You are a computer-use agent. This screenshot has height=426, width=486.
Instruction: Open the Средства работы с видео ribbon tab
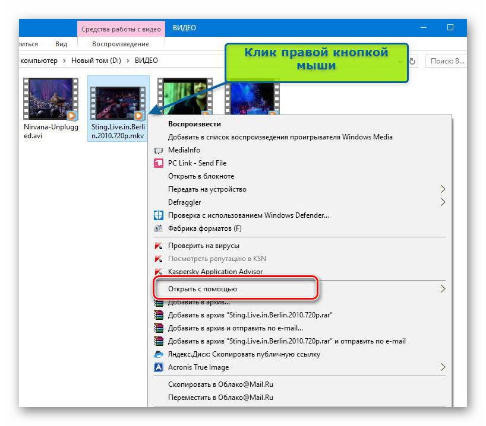pyautogui.click(x=121, y=29)
